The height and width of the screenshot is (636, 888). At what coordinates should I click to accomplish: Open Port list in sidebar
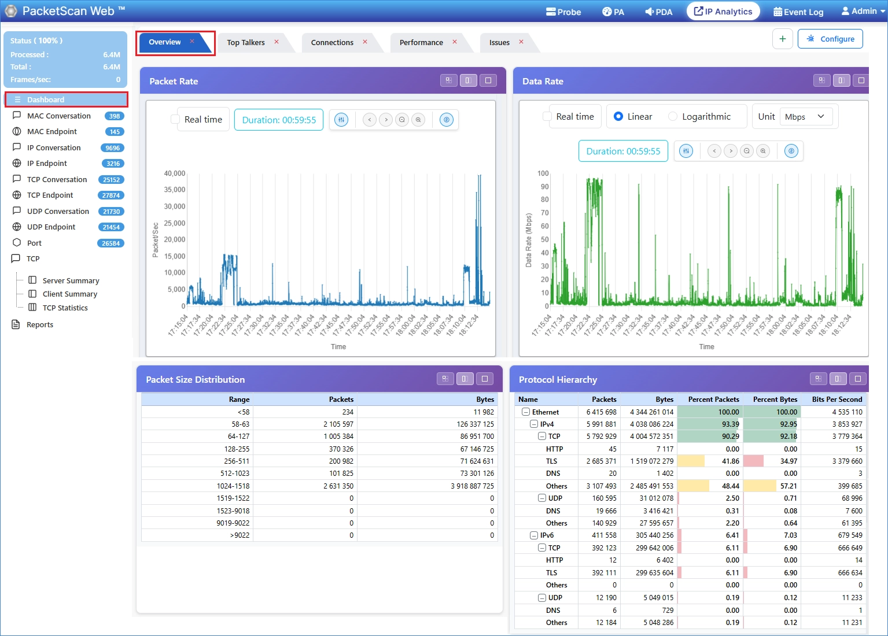coord(67,243)
